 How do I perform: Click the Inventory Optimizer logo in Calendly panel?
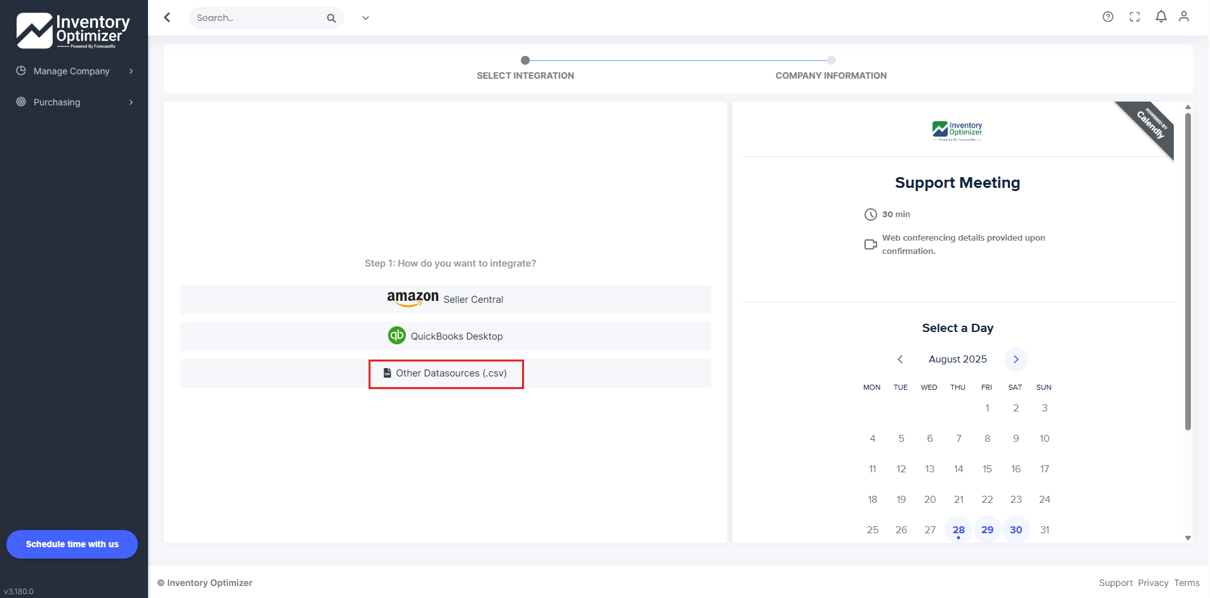[x=957, y=130]
